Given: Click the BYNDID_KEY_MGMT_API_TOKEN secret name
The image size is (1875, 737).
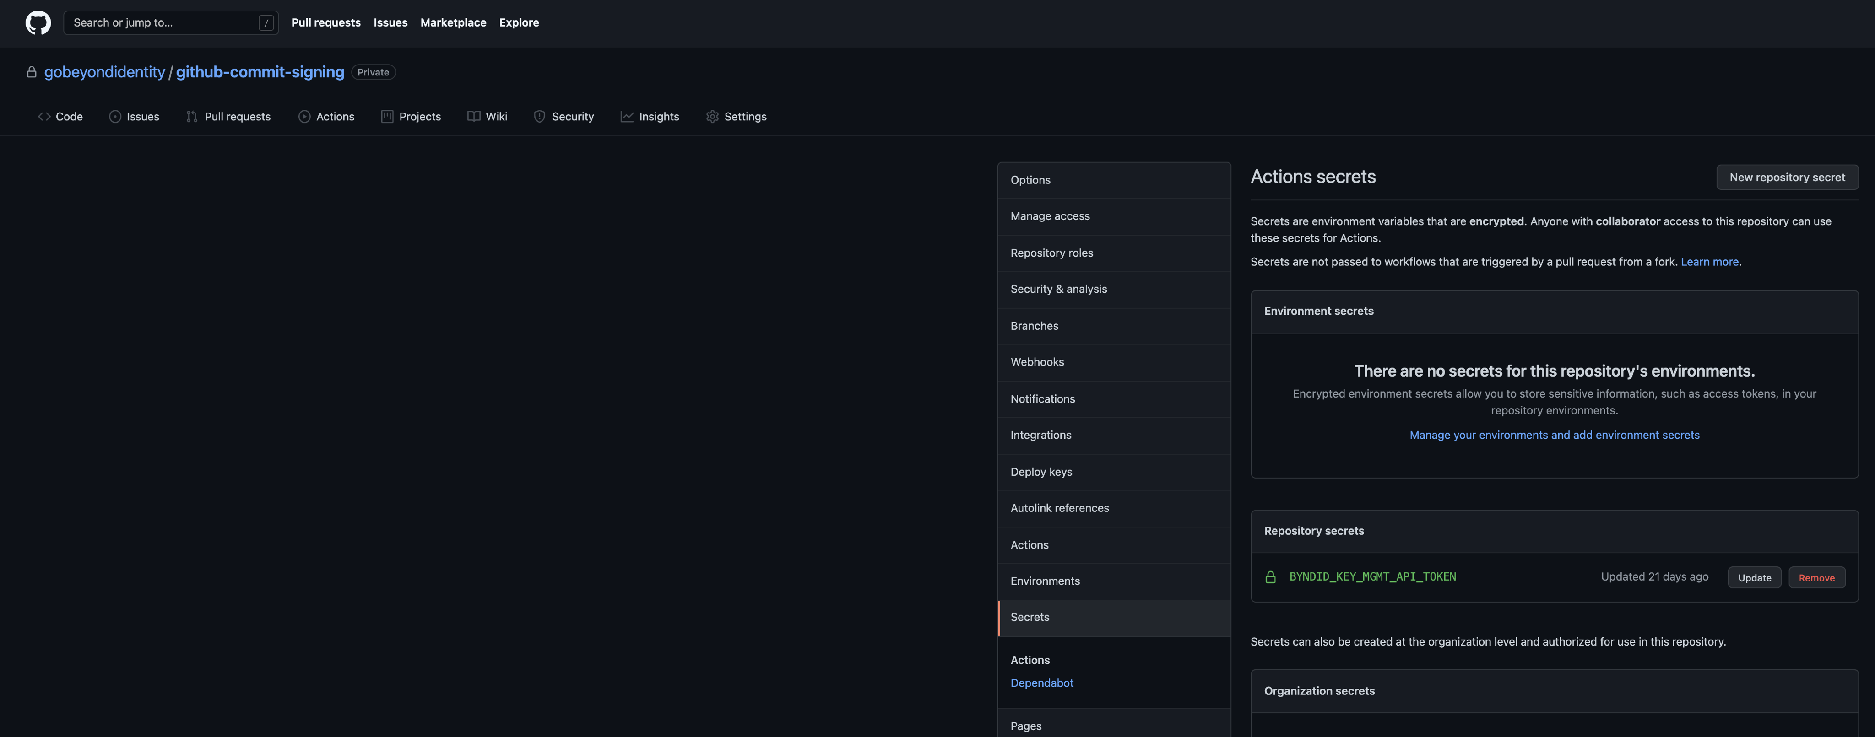Looking at the screenshot, I should [x=1372, y=577].
